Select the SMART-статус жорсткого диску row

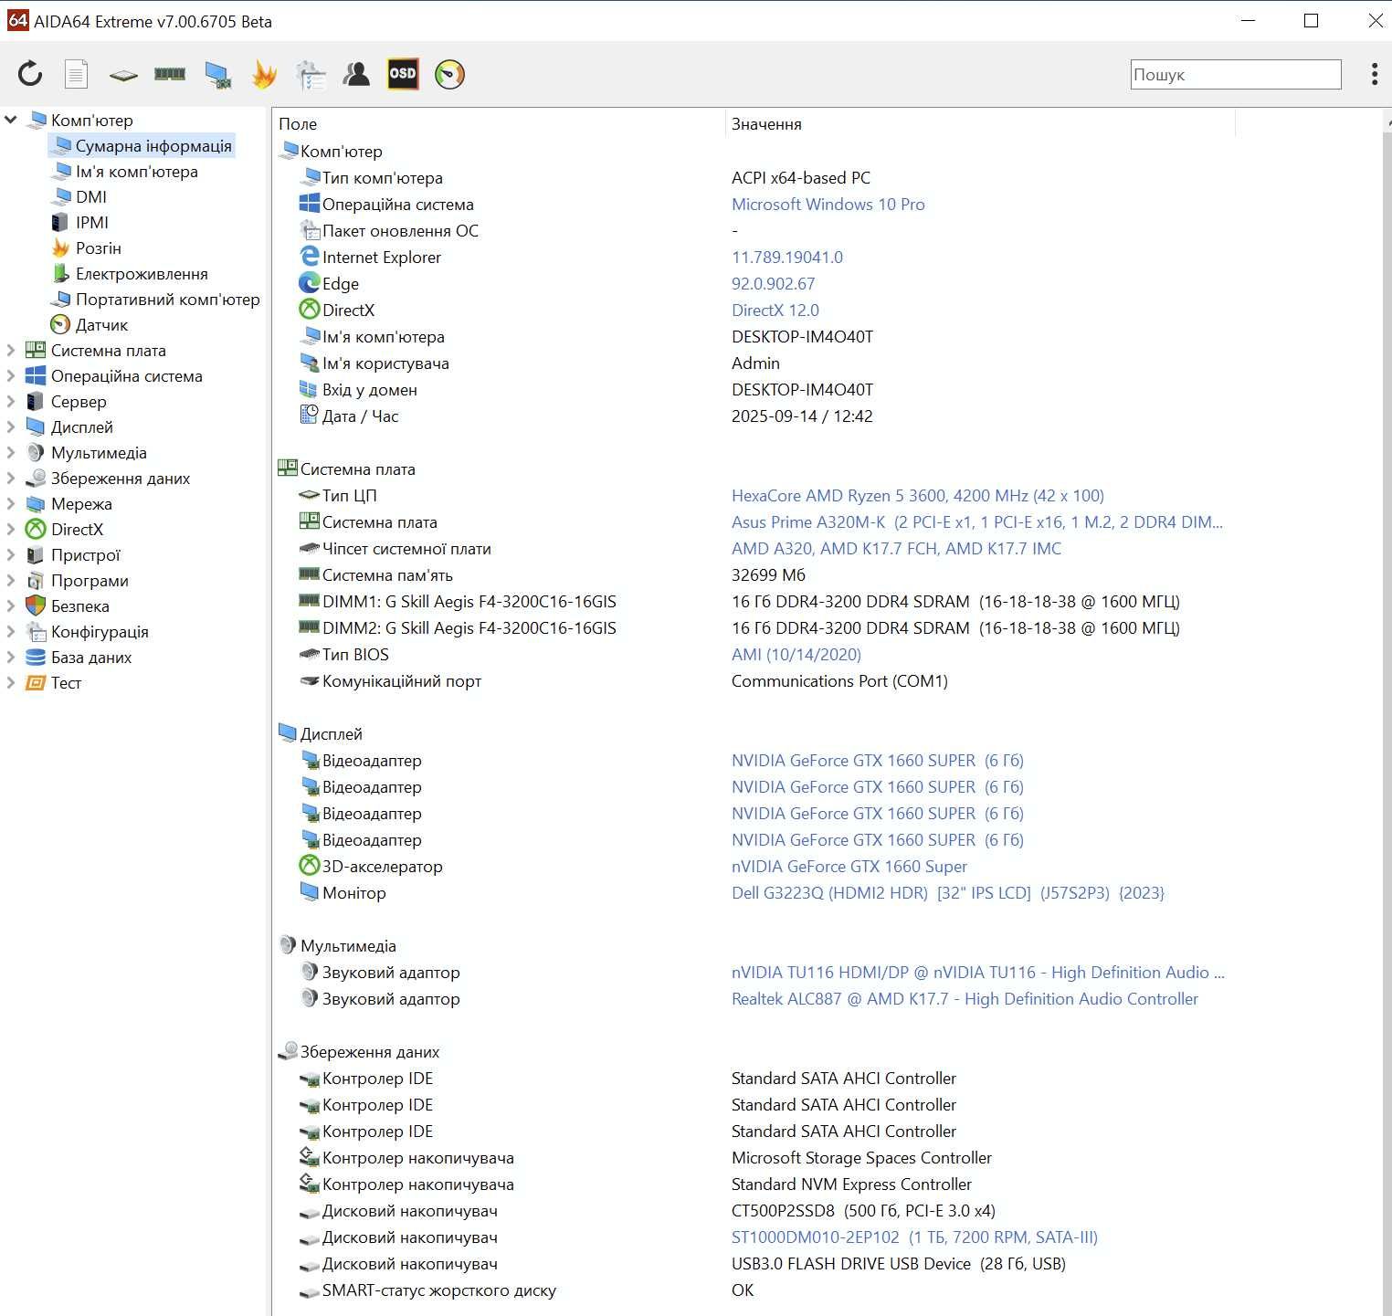754,1290
